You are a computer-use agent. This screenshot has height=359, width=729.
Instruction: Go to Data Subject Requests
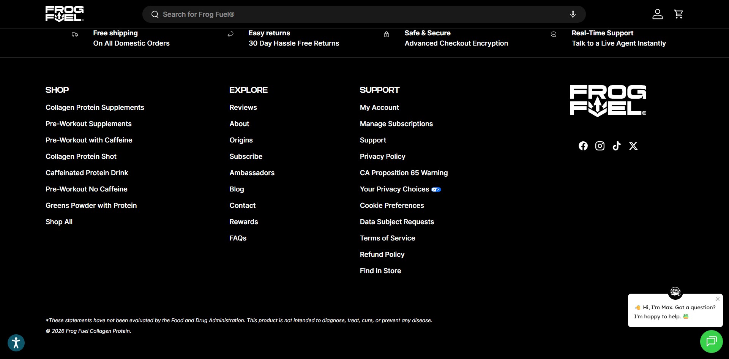pyautogui.click(x=397, y=222)
